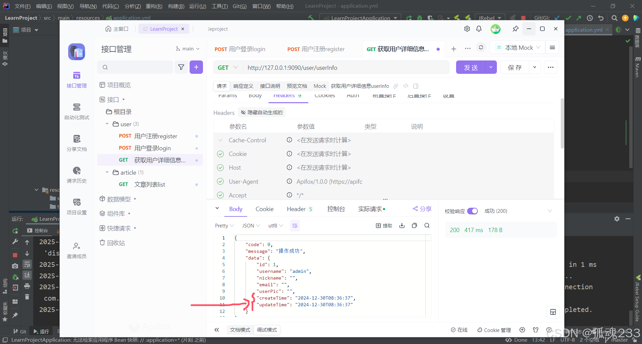Click the purple plus add button
Viewport: 642px width, 344px height.
[x=196, y=67]
